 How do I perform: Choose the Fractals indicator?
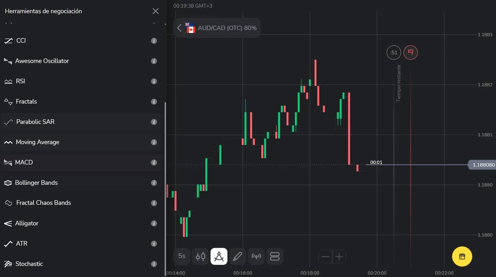click(81, 102)
